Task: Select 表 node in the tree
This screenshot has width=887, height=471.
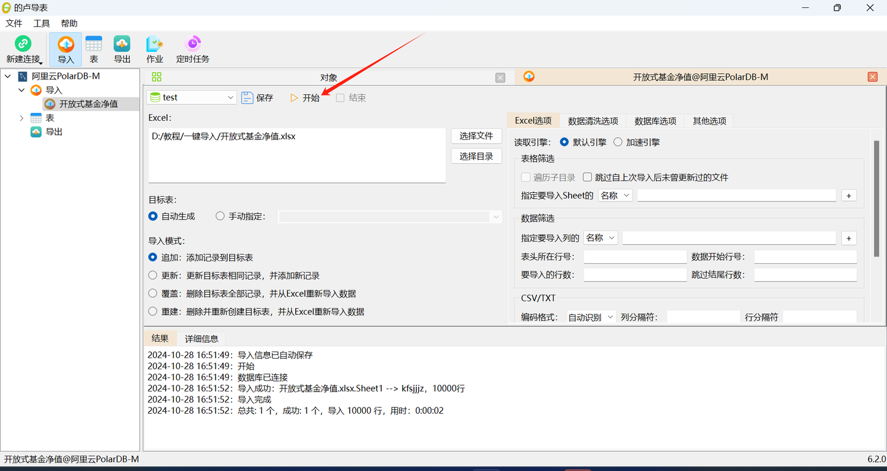Action: click(x=50, y=118)
